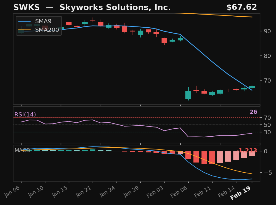Click the Jan 06 date label
Screen dimensions: 276x205
click(x=12, y=192)
